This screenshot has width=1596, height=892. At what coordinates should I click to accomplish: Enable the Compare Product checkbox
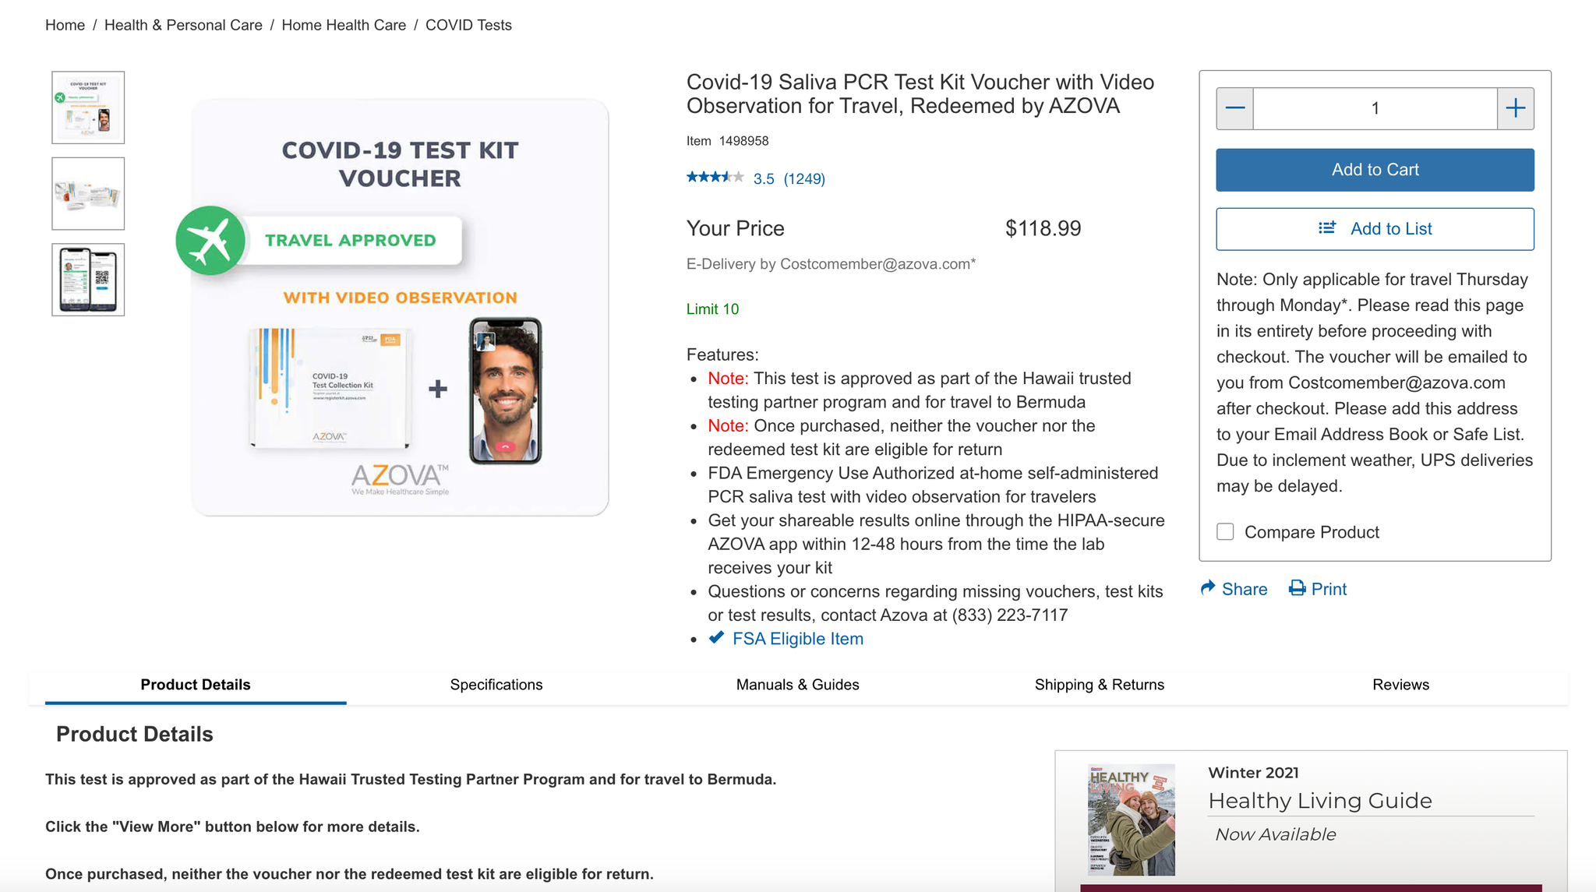click(x=1224, y=531)
